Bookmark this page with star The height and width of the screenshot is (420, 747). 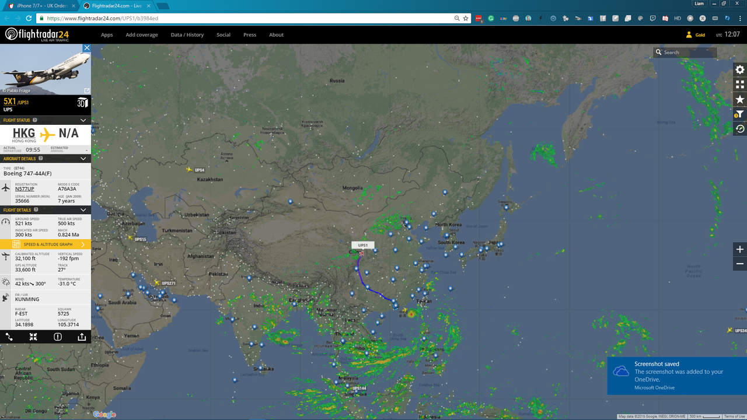(466, 18)
